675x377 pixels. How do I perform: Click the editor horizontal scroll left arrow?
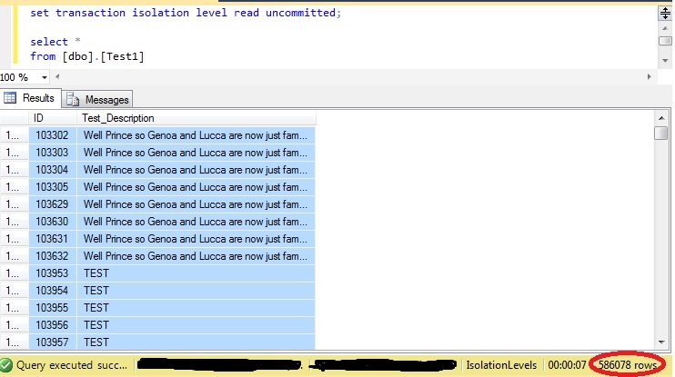point(57,77)
